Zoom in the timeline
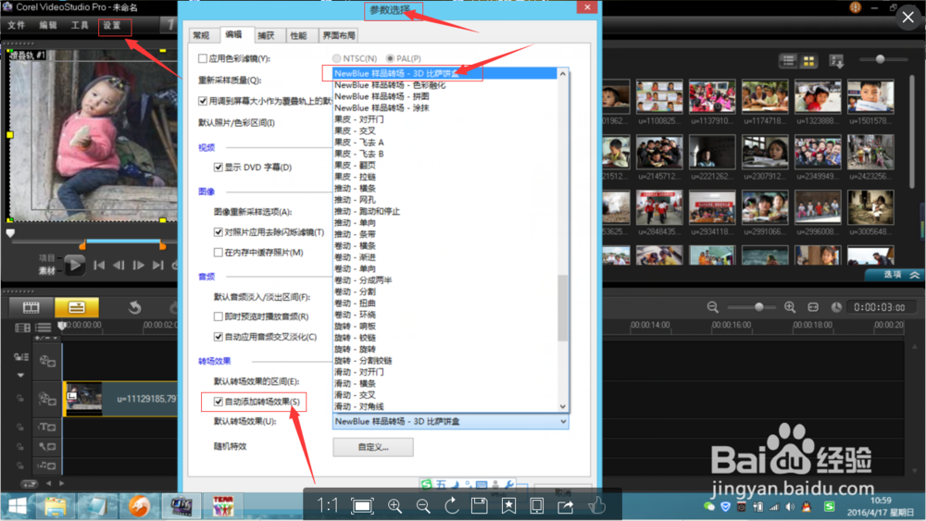Image resolution: width=926 pixels, height=521 pixels. click(x=790, y=307)
